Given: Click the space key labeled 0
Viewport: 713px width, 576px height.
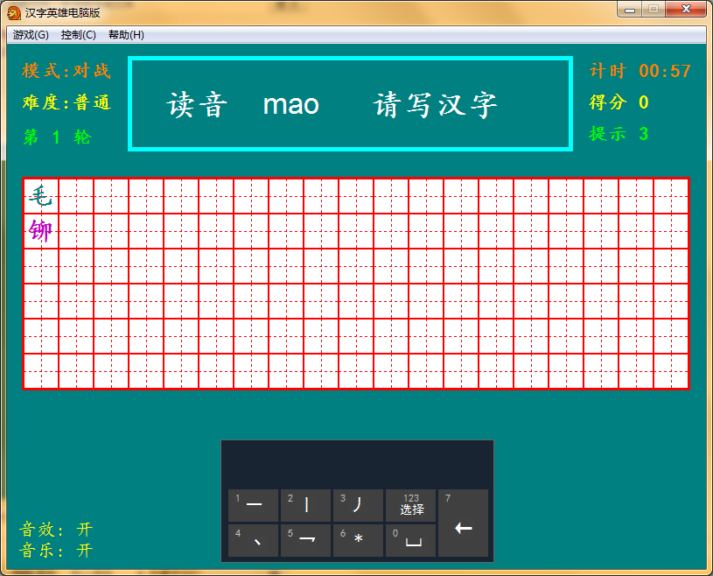Looking at the screenshot, I should tap(410, 540).
